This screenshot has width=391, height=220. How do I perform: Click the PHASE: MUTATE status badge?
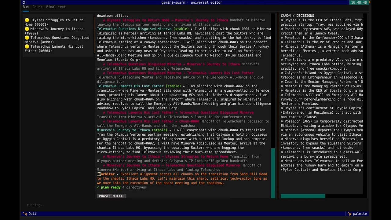[111, 196]
